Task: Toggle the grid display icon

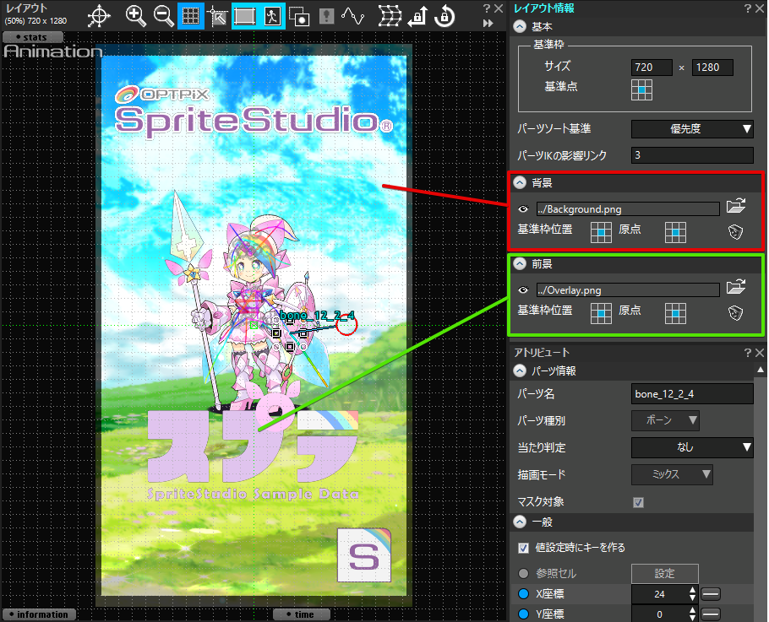Action: pos(191,16)
